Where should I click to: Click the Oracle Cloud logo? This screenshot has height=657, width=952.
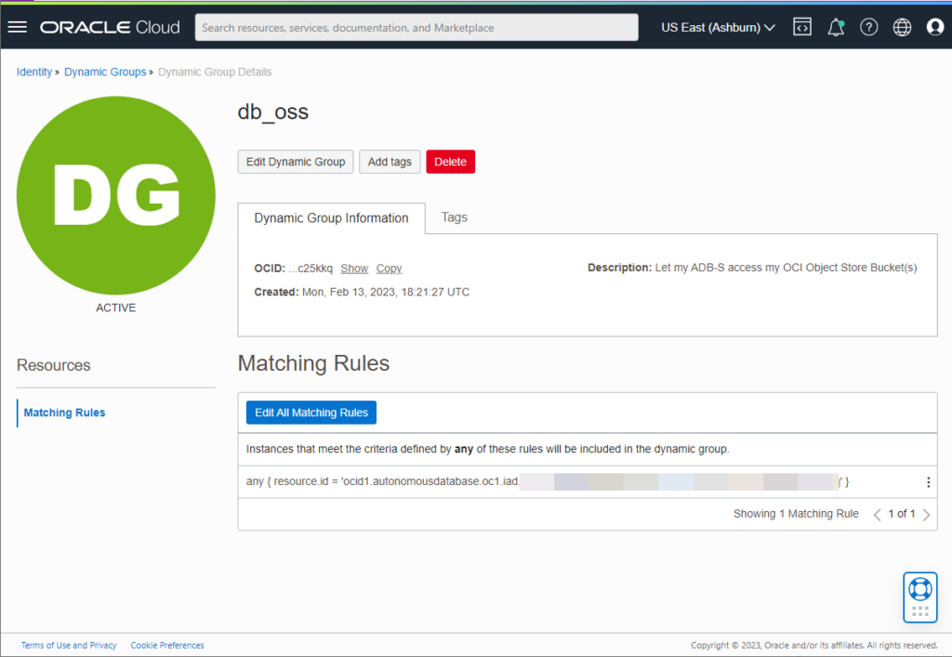coord(110,27)
